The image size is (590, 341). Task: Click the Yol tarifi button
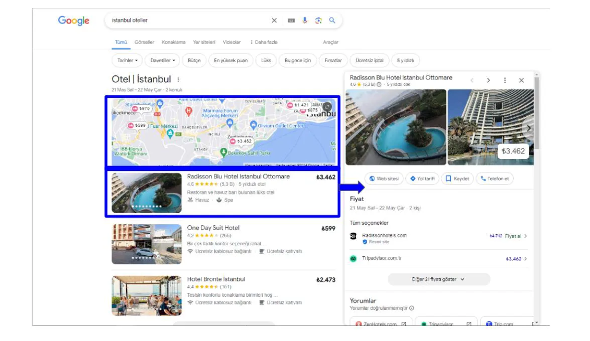[422, 179]
